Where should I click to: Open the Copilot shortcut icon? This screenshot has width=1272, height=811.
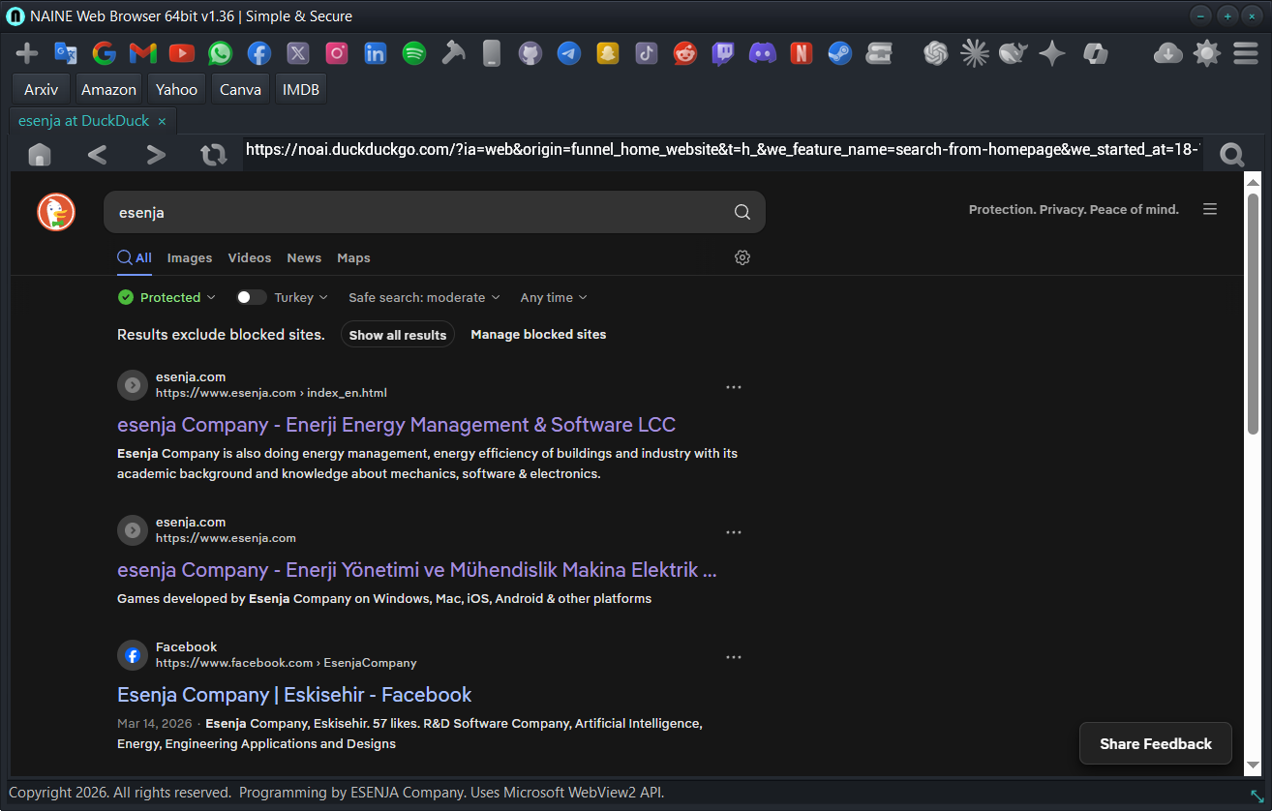pyautogui.click(x=1095, y=53)
